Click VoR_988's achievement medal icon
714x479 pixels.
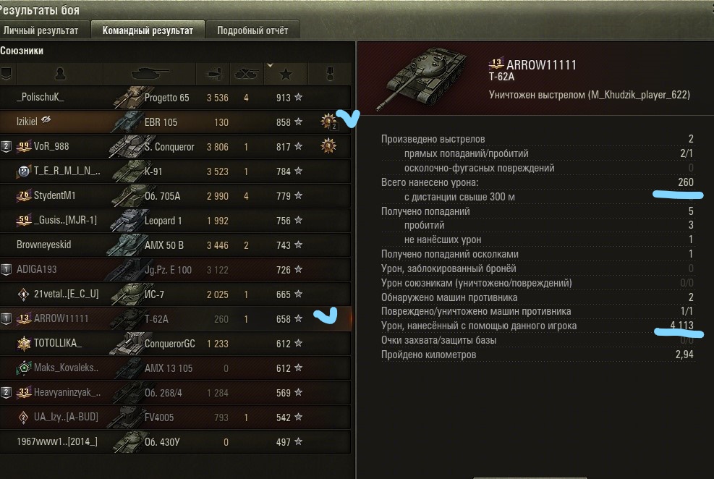click(x=328, y=146)
